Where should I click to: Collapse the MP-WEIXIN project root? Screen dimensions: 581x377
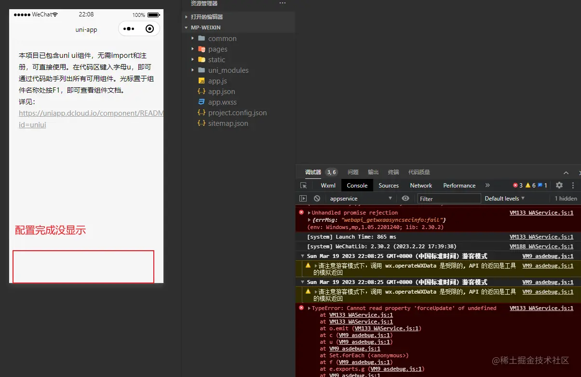205,27
